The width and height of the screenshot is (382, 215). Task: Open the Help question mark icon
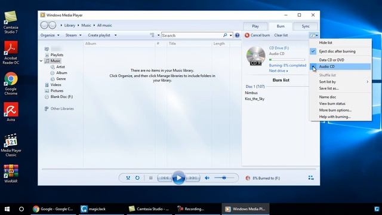tap(237, 35)
